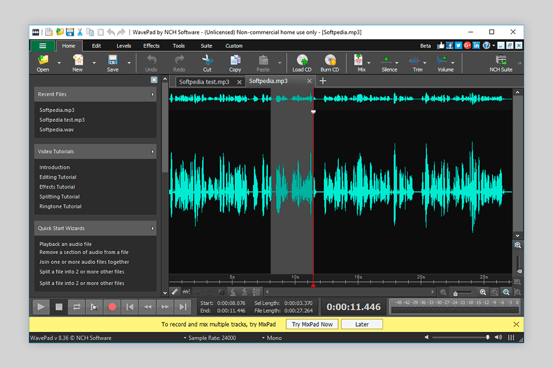553x368 pixels.
Task: Click the Open file toolbar button
Action: tap(43, 63)
